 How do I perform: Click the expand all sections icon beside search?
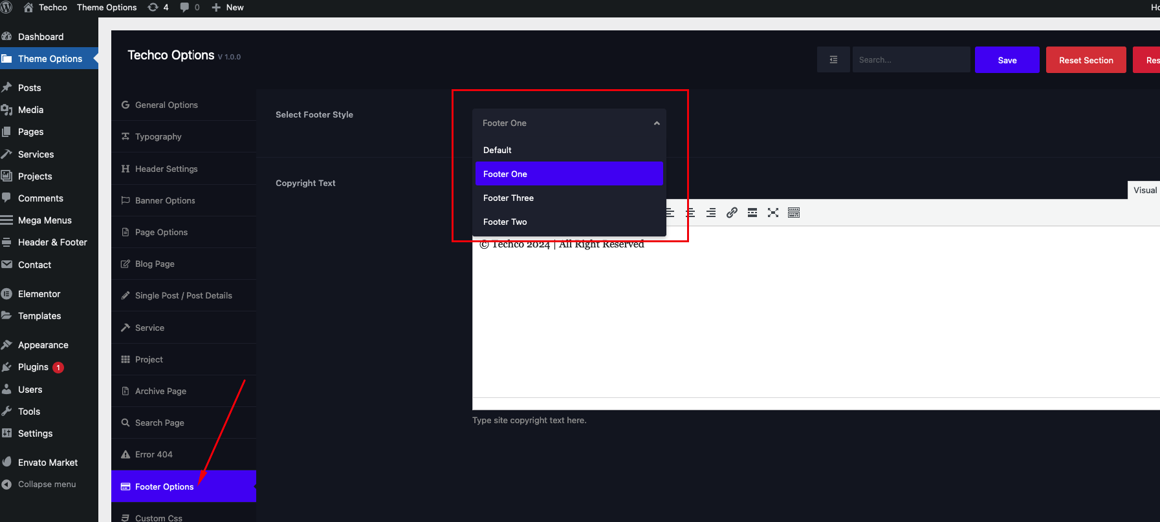pos(833,59)
